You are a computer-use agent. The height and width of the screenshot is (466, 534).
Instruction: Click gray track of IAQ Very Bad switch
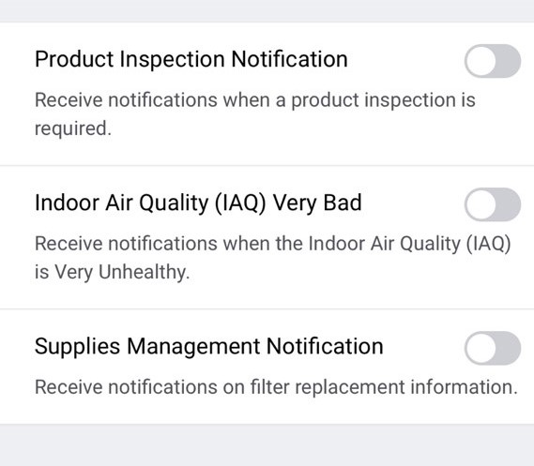click(x=509, y=204)
